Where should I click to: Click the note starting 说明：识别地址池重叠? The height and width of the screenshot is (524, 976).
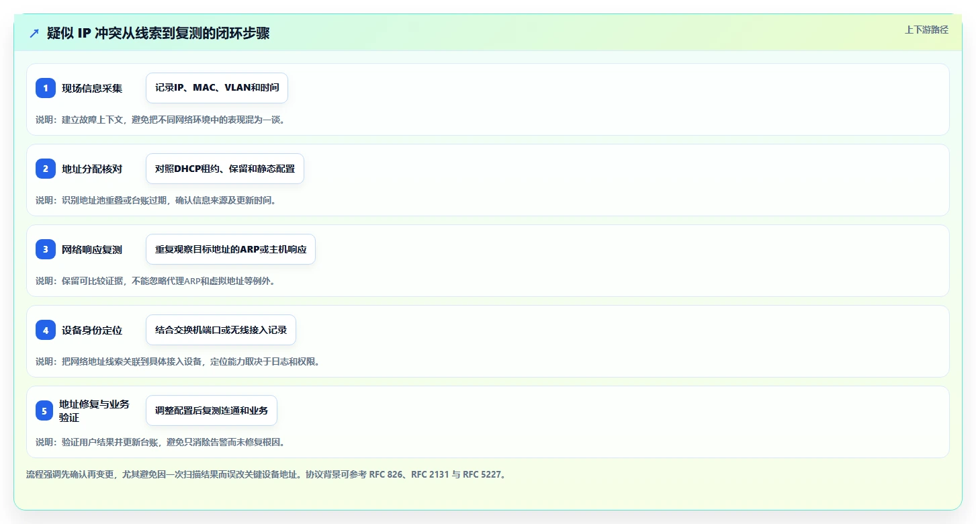click(157, 200)
